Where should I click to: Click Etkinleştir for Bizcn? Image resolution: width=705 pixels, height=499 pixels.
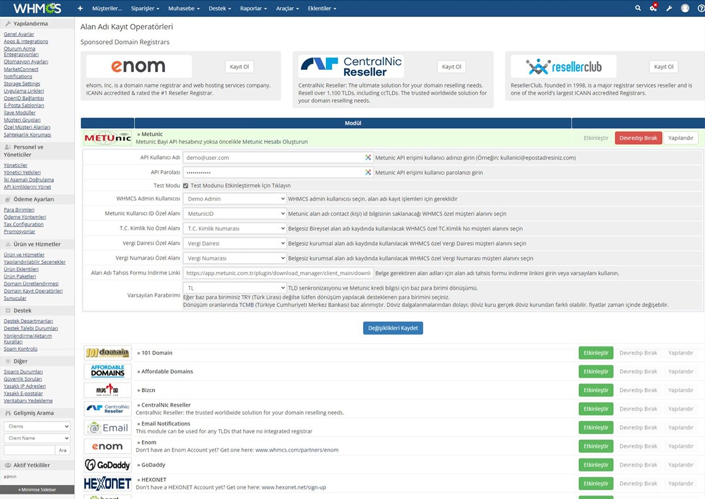point(596,390)
